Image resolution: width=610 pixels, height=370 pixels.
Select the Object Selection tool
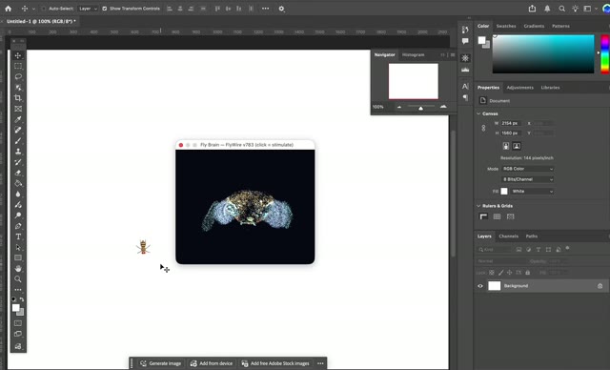(18, 88)
